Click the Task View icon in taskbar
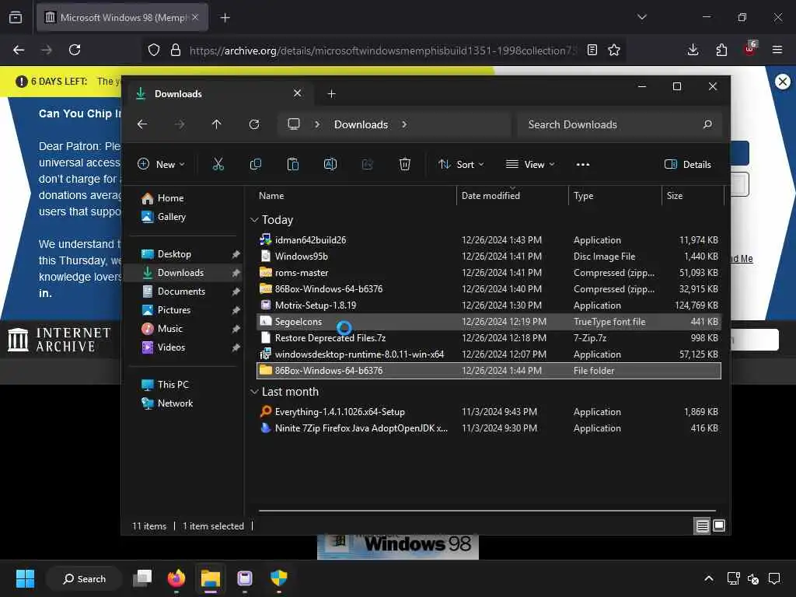 [x=143, y=578]
